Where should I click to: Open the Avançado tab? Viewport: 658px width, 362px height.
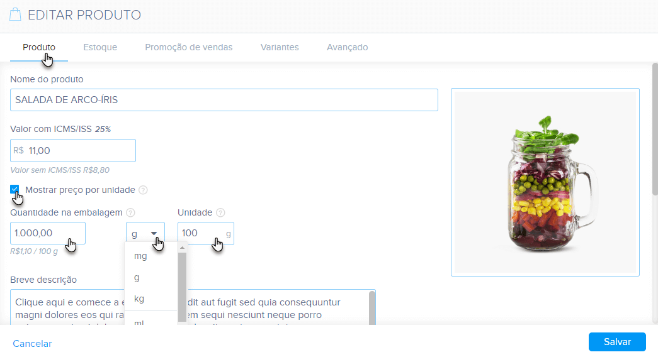coord(348,47)
